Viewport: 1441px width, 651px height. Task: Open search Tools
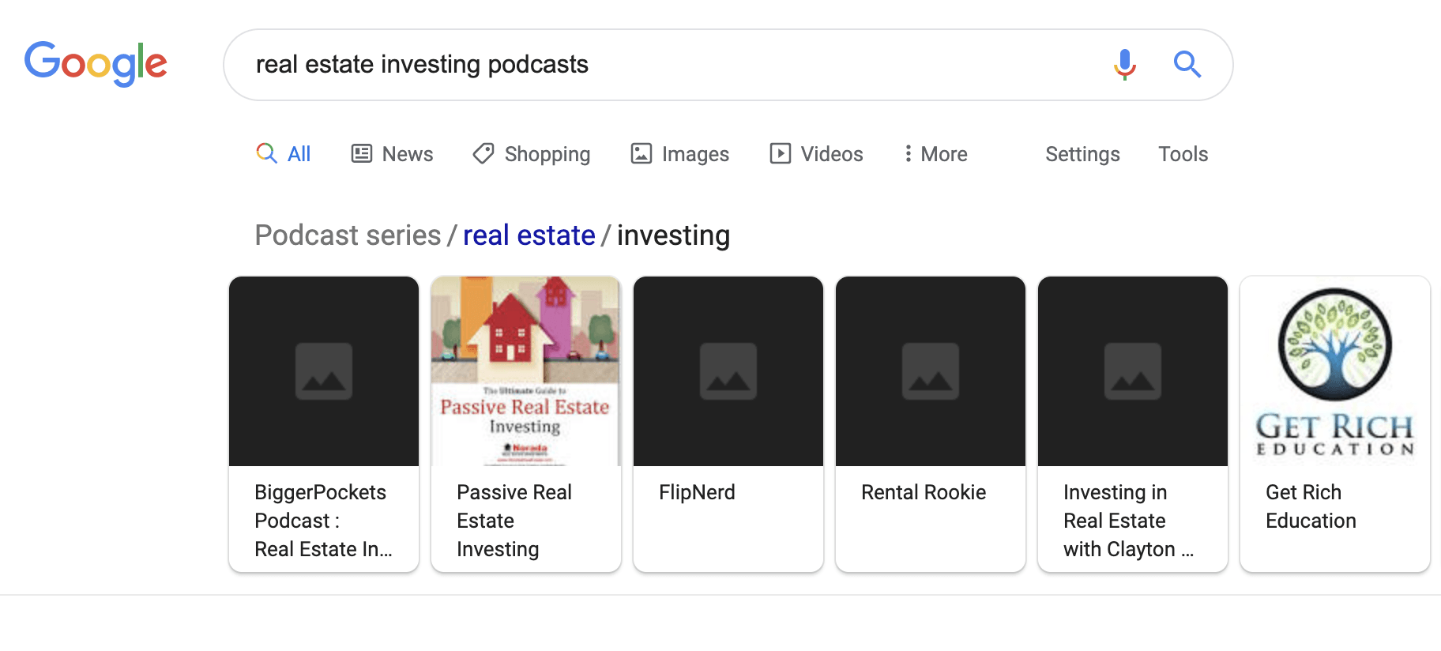click(1183, 154)
